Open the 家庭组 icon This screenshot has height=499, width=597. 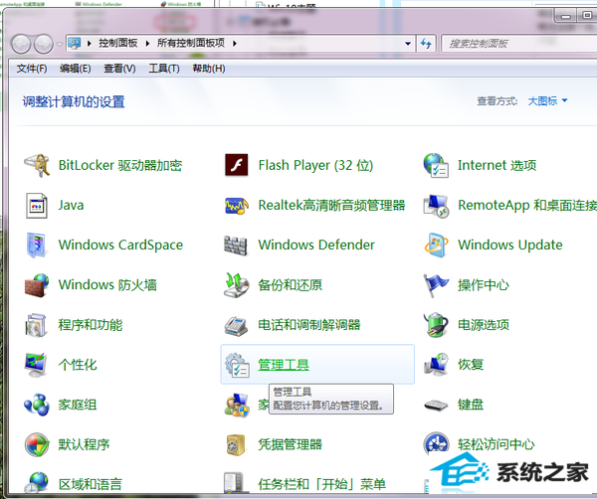pos(37,405)
